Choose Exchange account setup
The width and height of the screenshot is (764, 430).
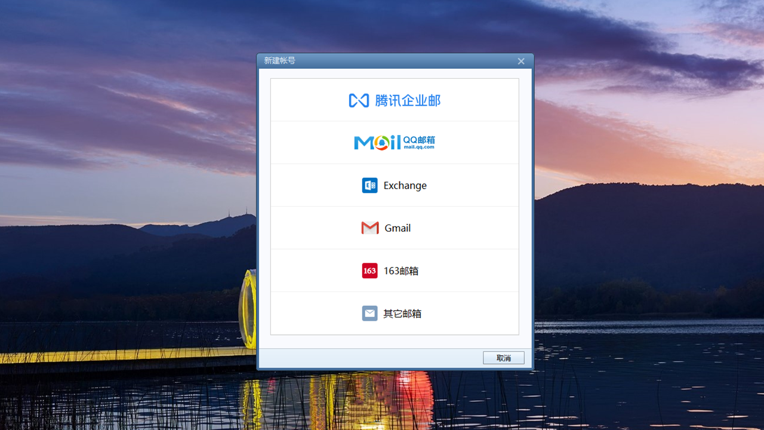[395, 185]
